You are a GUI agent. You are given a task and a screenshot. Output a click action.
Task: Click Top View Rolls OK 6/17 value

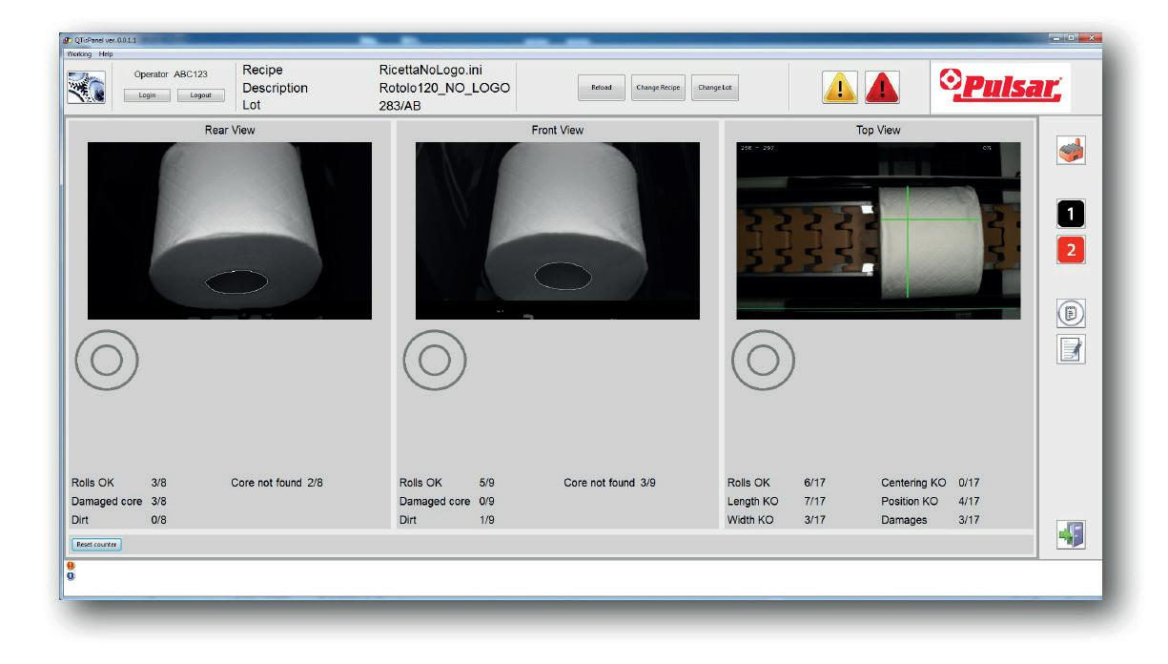pyautogui.click(x=815, y=483)
